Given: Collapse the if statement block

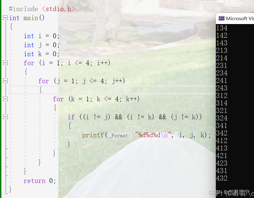Looking at the screenshot, I should [x=5, y=117].
